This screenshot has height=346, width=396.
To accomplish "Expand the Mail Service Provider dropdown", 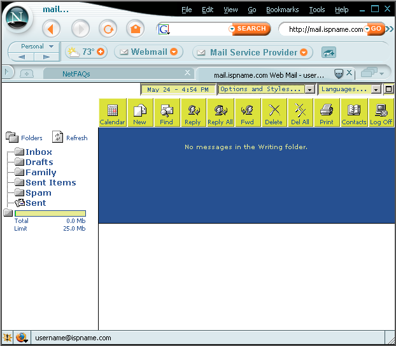I will point(304,52).
